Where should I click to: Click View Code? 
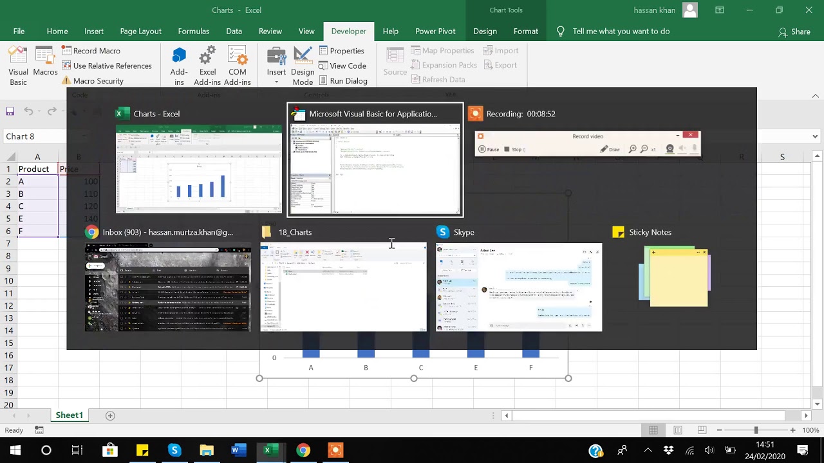tap(342, 66)
